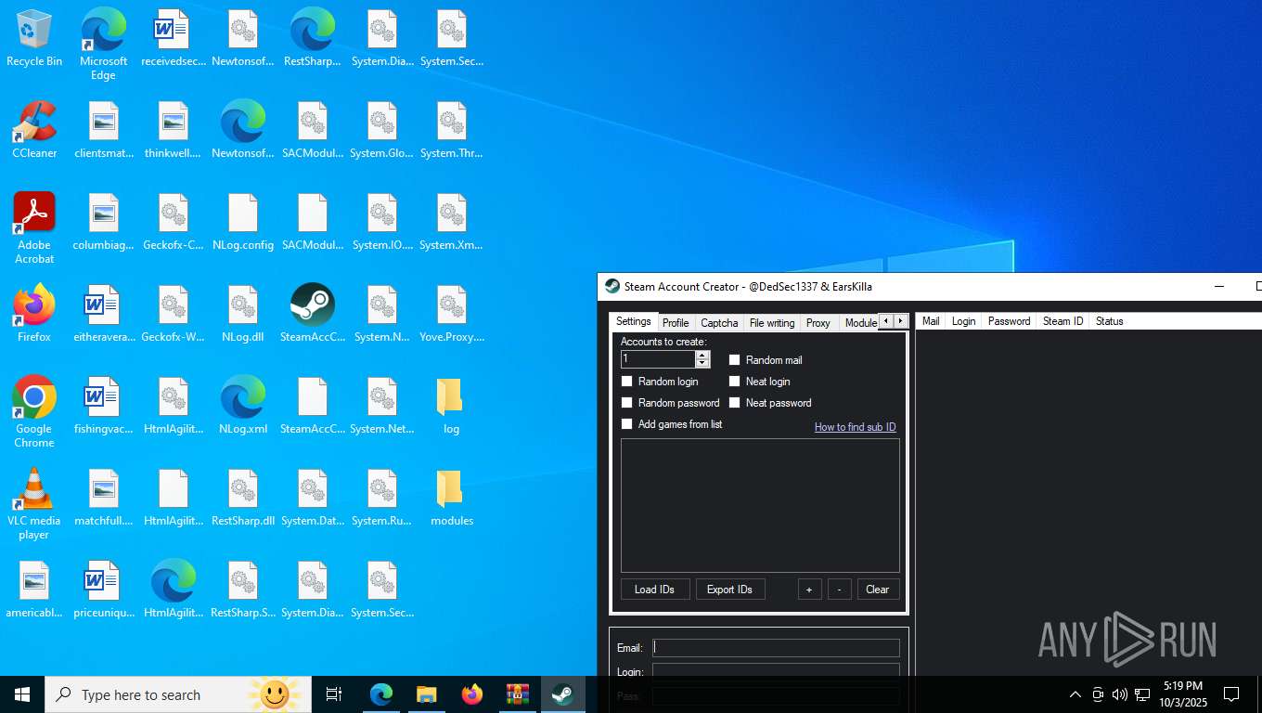1262x713 pixels.
Task: Select the fishingvac... Word document icon
Action: (104, 406)
